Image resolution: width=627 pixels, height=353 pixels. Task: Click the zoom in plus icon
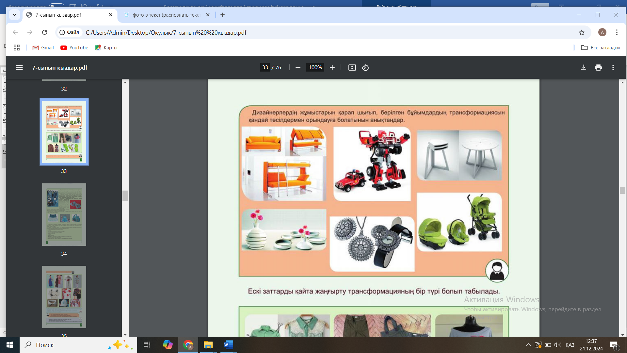(332, 68)
